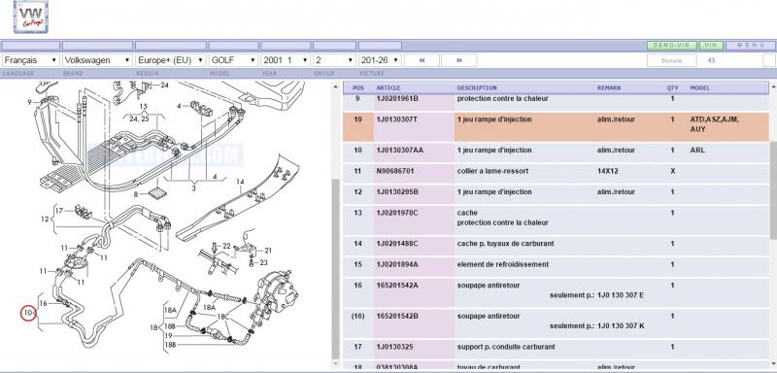This screenshot has width=777, height=373.
Task: Open the group dropdown showing 2
Action: pos(334,60)
